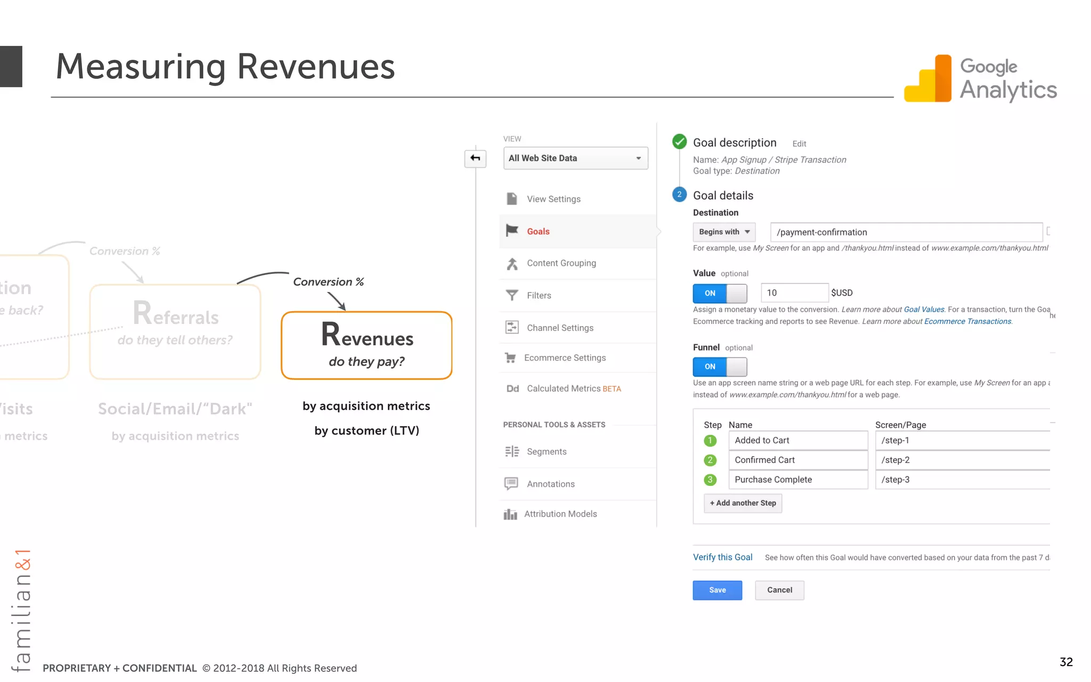Click the green step 1 circle icon
Image resolution: width=1091 pixels, height=682 pixels.
(710, 441)
